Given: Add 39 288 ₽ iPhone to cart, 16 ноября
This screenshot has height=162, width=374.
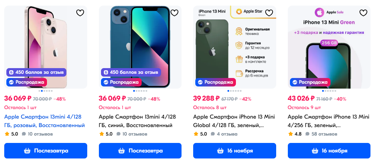Looking at the screenshot, I should (x=235, y=151).
